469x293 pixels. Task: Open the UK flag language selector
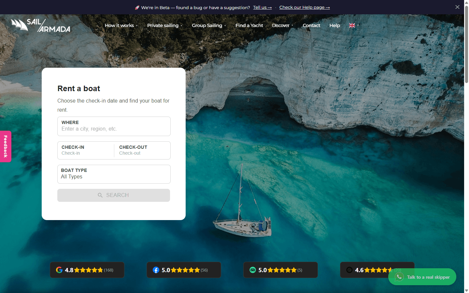pos(354,25)
